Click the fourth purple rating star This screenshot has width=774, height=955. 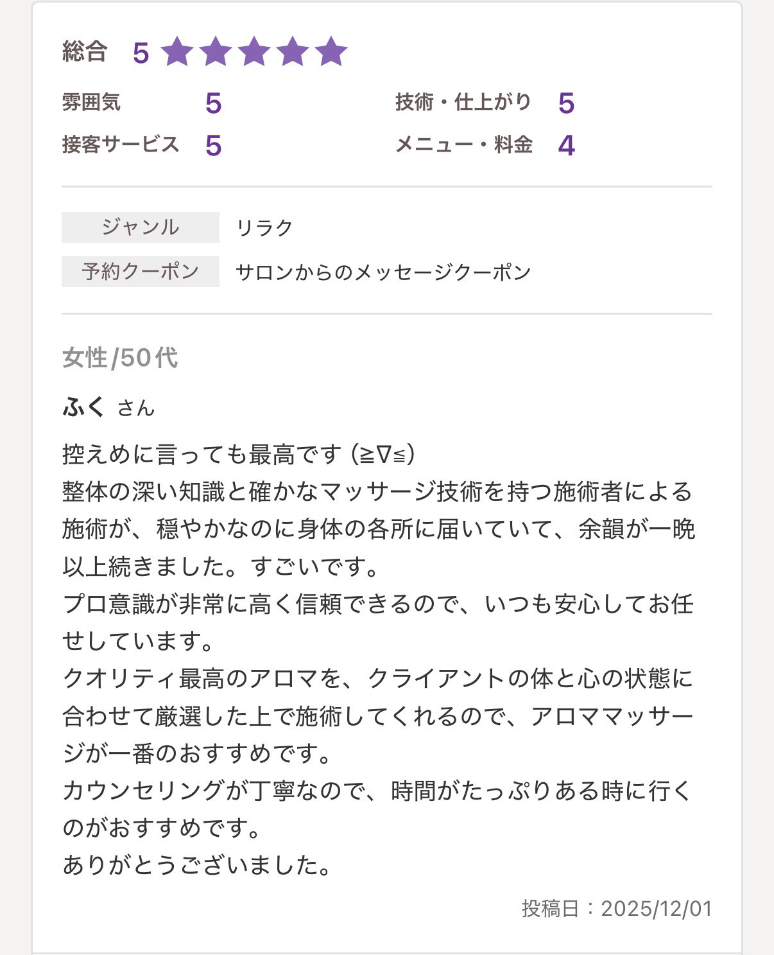[x=293, y=52]
